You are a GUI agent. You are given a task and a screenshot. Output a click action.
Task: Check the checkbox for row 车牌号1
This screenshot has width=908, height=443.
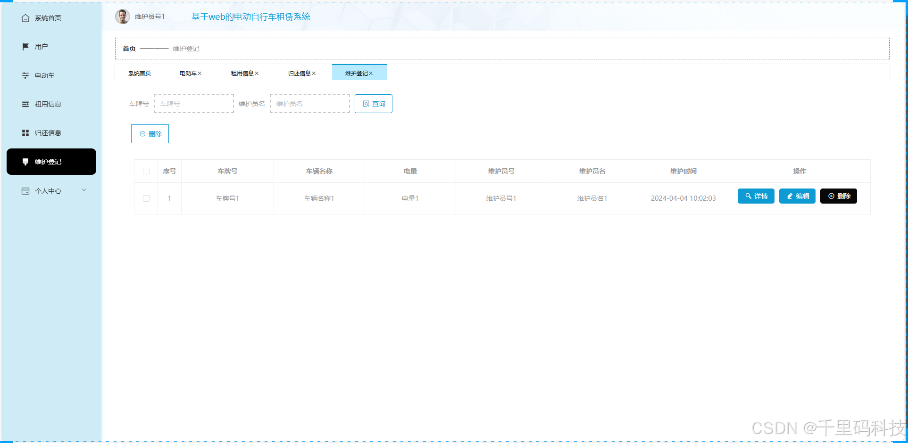tap(146, 198)
